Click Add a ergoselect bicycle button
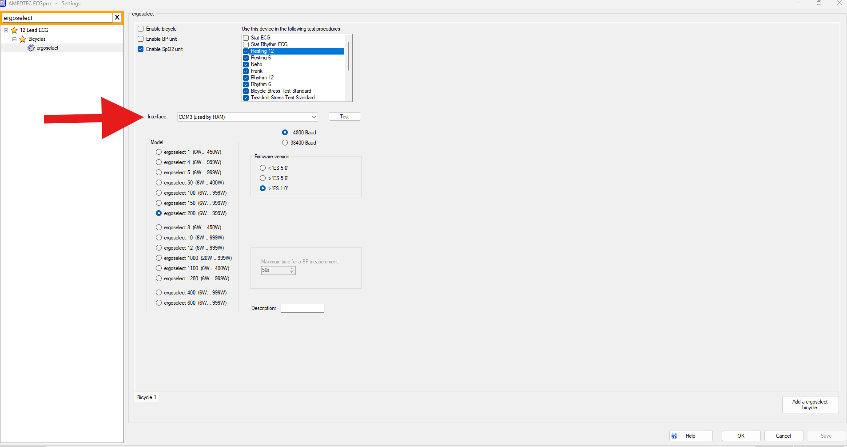The height and width of the screenshot is (447, 847). [x=810, y=404]
